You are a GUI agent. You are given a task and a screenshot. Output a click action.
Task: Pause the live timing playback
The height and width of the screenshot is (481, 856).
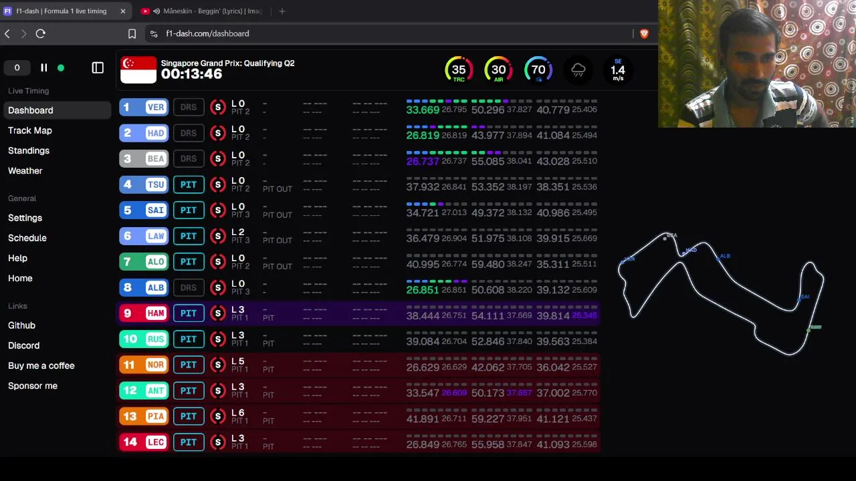click(x=43, y=67)
